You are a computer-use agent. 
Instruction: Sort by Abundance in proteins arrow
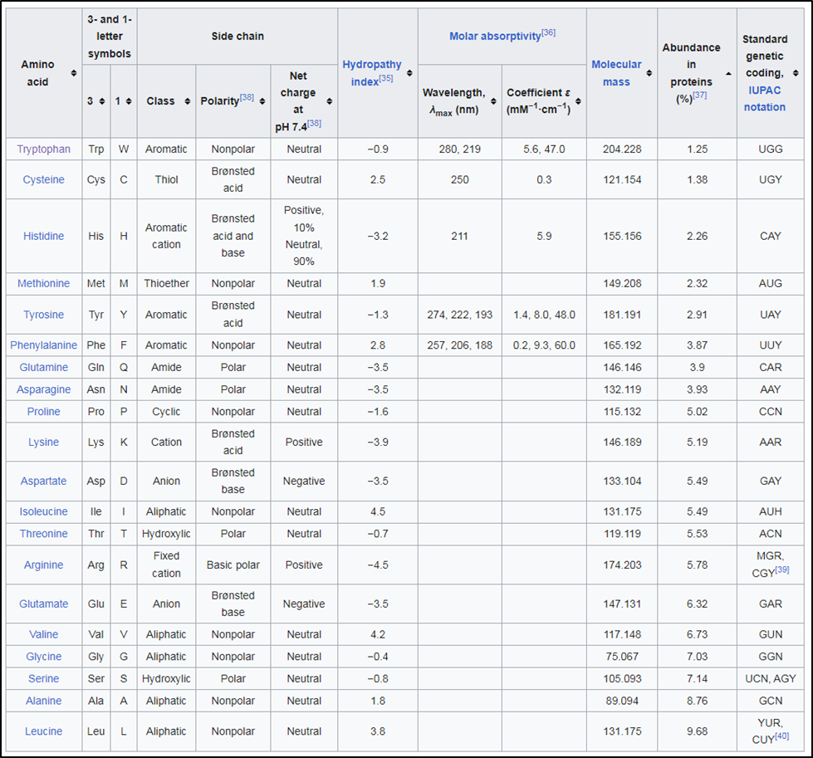click(728, 74)
